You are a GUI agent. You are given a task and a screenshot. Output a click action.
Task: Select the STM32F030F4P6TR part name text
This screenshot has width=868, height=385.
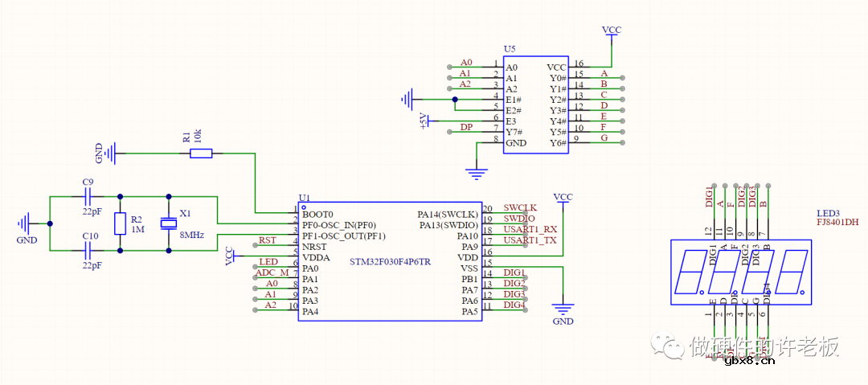point(390,263)
